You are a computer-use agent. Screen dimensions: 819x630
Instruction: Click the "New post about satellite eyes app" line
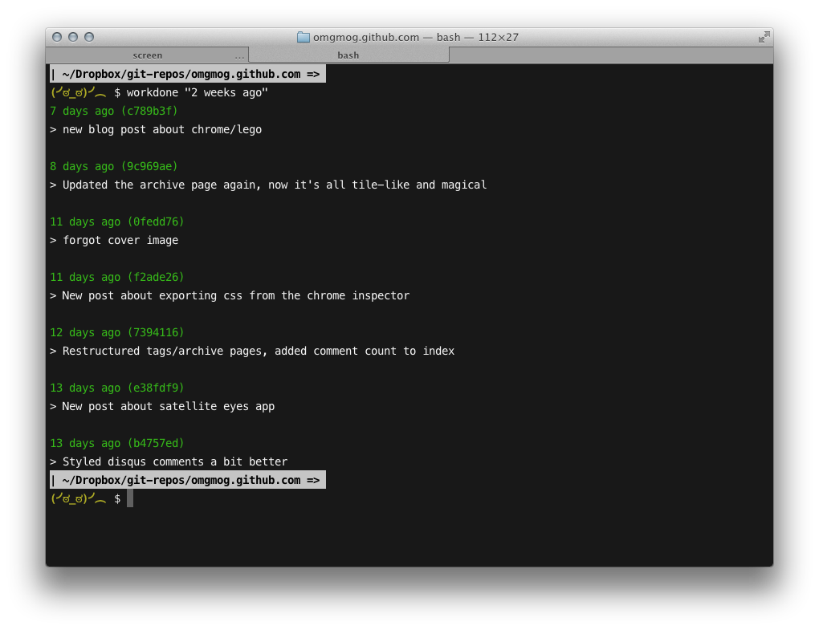(x=168, y=406)
